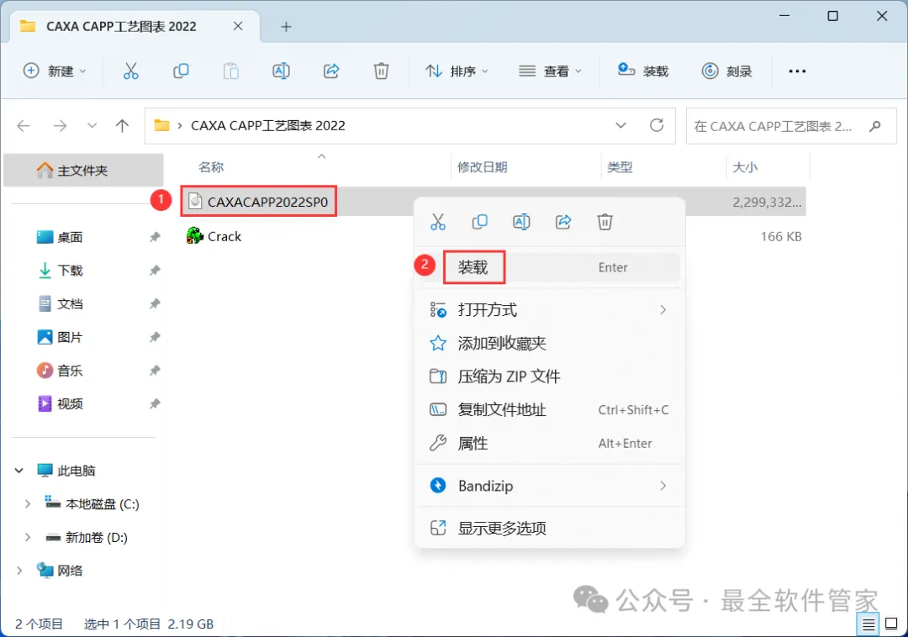Choose 添加到收藏夹 in the context menu
This screenshot has width=908, height=637.
pos(548,344)
